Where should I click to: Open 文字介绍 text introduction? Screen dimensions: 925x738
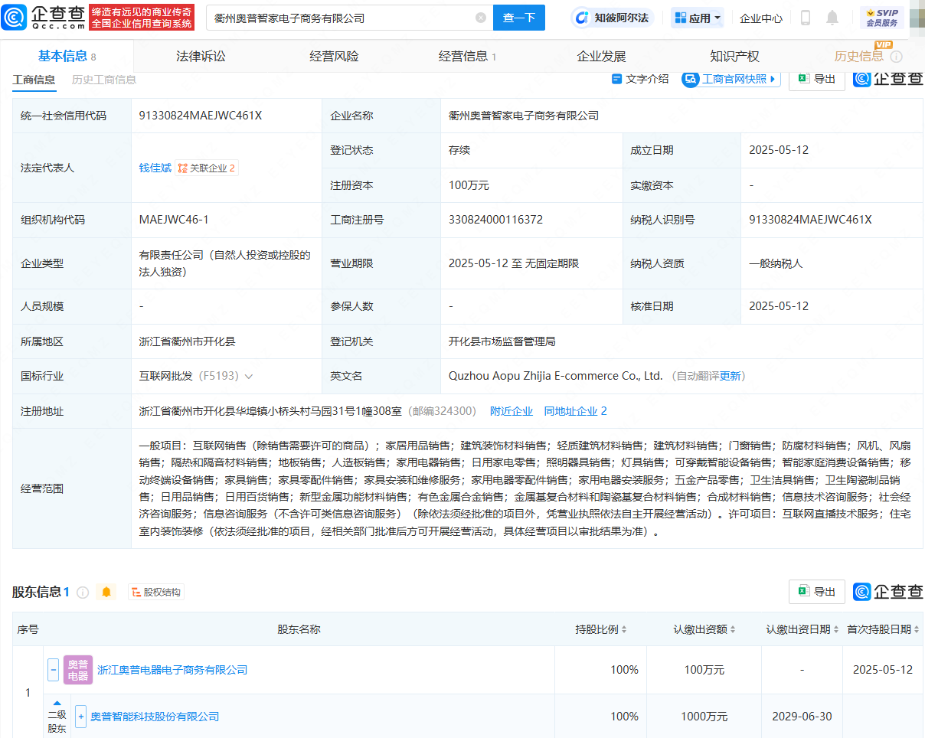[x=640, y=79]
